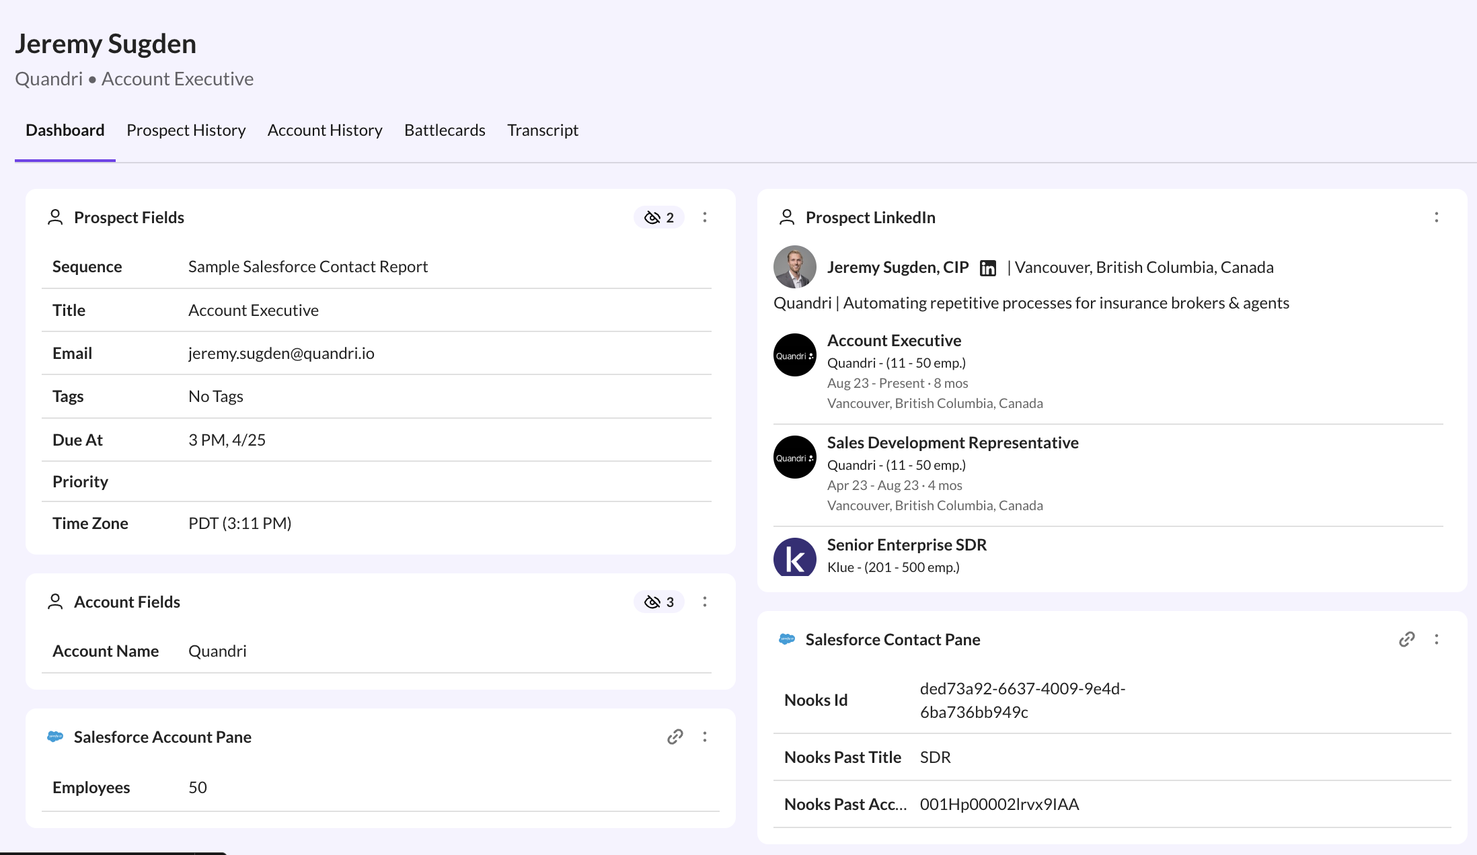
Task: Click the Senior Enterprise SDR job title
Action: 907,545
